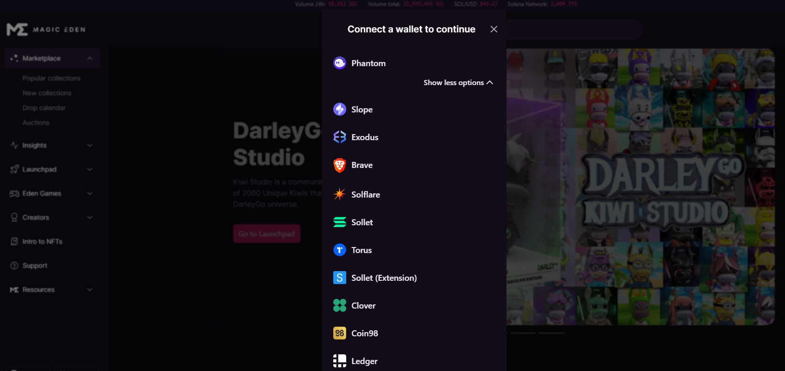Click the Coin98 wallet icon
This screenshot has width=785, height=371.
340,333
